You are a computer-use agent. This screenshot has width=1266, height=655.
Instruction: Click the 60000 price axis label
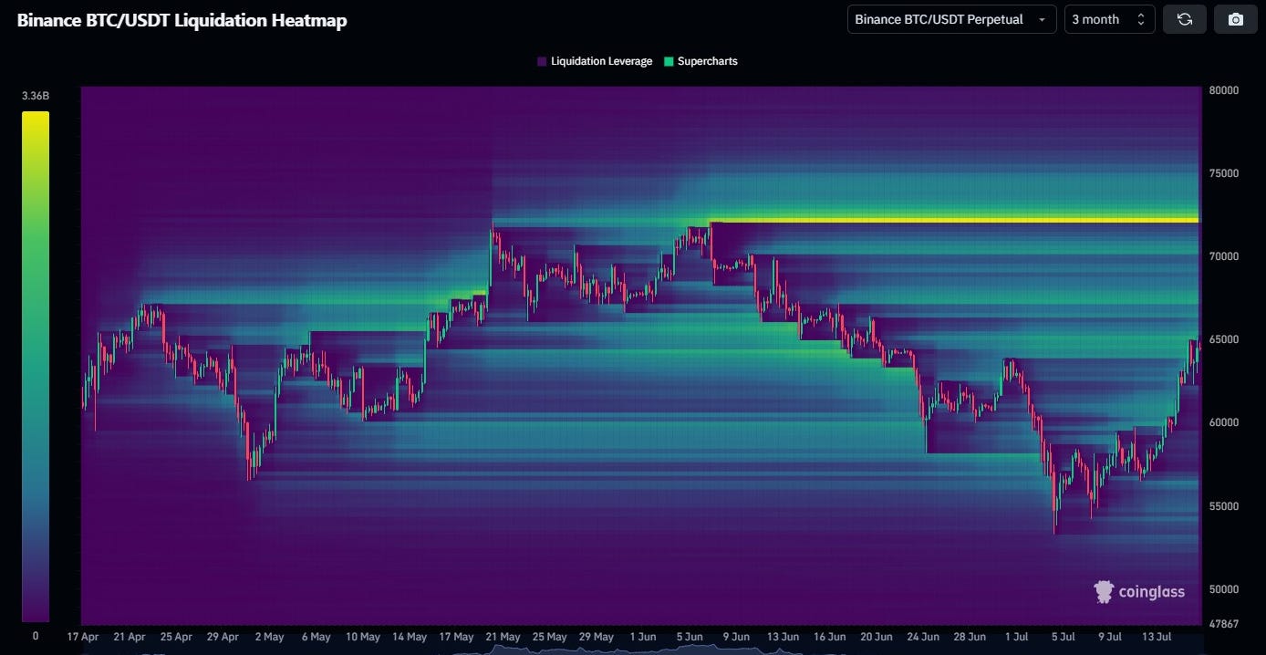(1224, 422)
